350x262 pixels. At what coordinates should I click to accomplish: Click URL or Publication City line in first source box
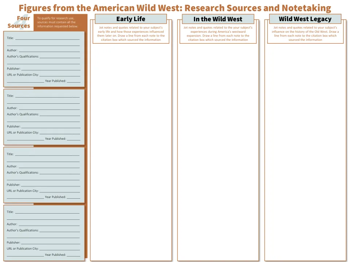point(60,75)
